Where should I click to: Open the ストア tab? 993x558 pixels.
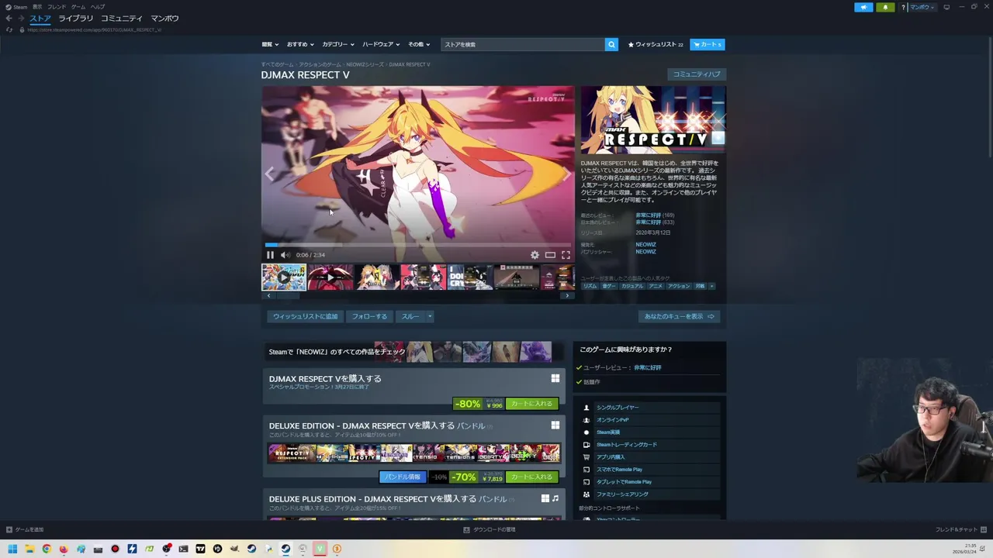tap(40, 18)
